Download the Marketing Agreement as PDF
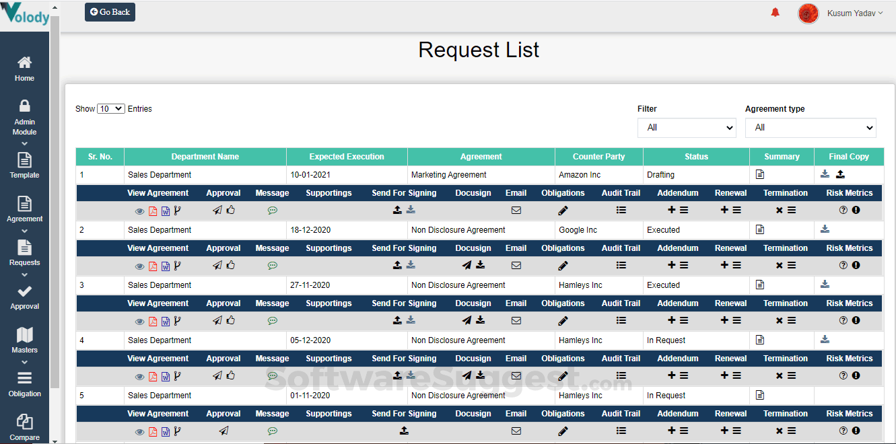Screen dimensions: 896x444 point(152,211)
